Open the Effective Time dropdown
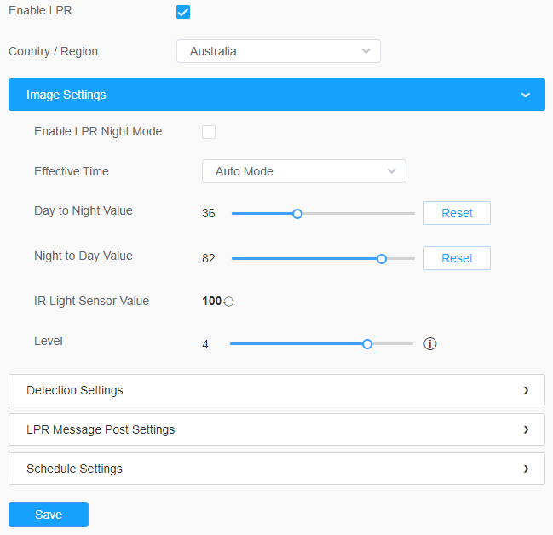Screen dimensions: 553x535 coord(303,171)
